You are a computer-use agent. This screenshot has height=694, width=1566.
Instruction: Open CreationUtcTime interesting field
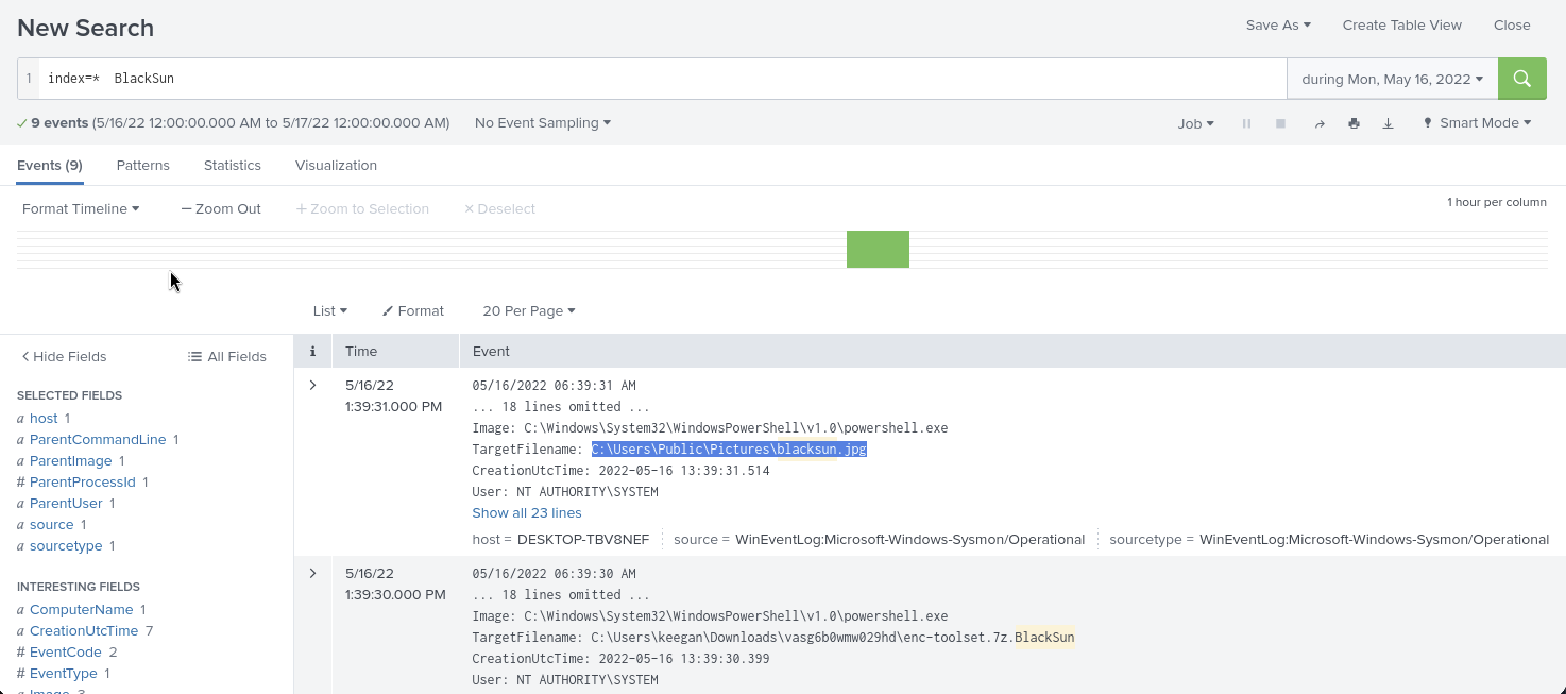click(x=84, y=631)
